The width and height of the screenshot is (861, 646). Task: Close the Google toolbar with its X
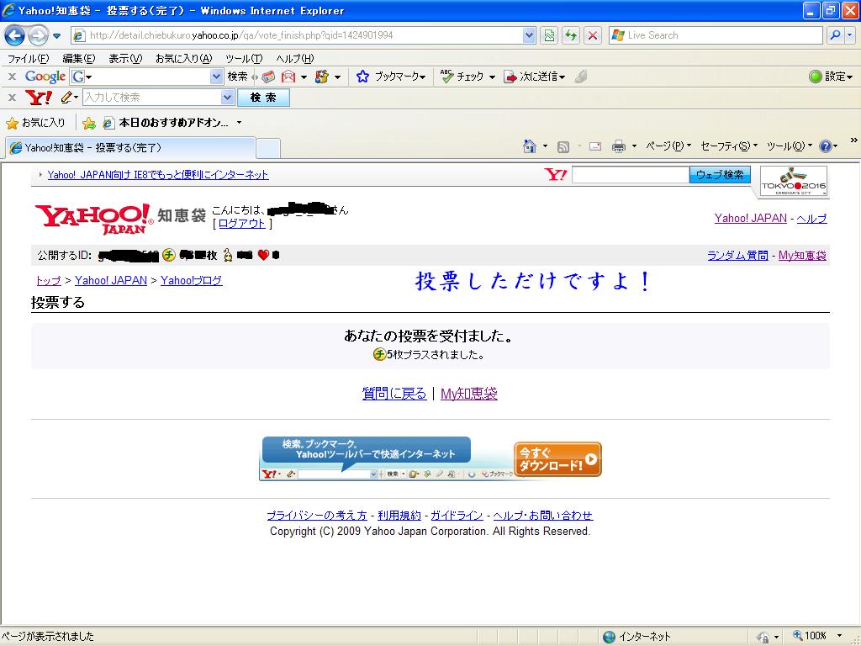12,77
